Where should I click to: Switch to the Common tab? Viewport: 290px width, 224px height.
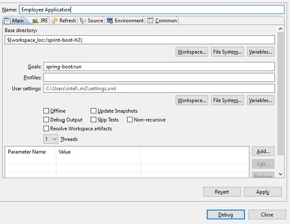tap(162, 21)
